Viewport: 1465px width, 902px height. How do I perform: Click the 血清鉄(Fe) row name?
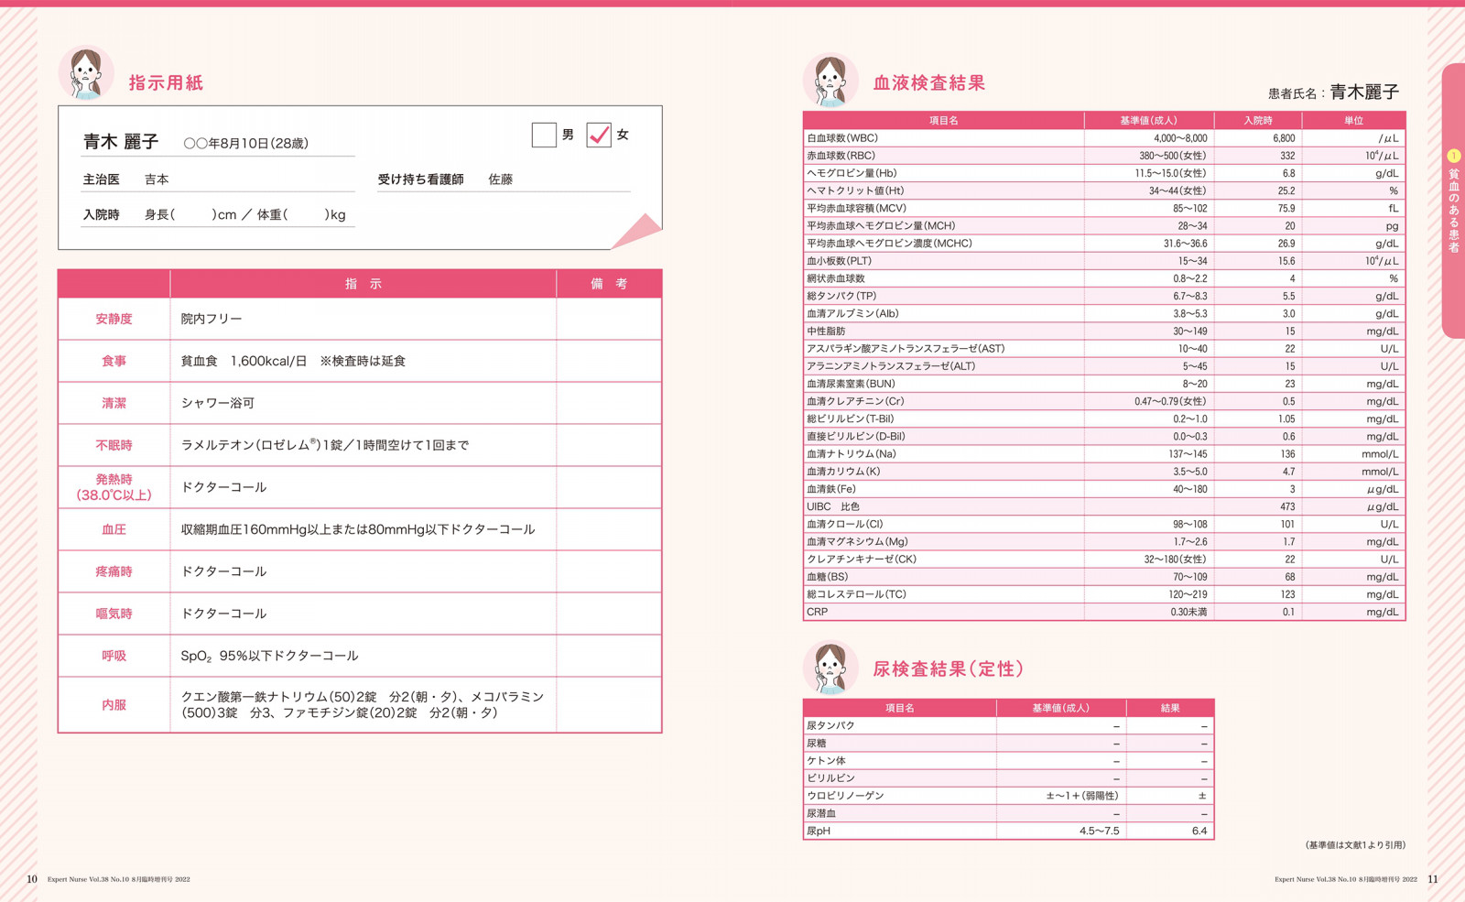coord(831,489)
